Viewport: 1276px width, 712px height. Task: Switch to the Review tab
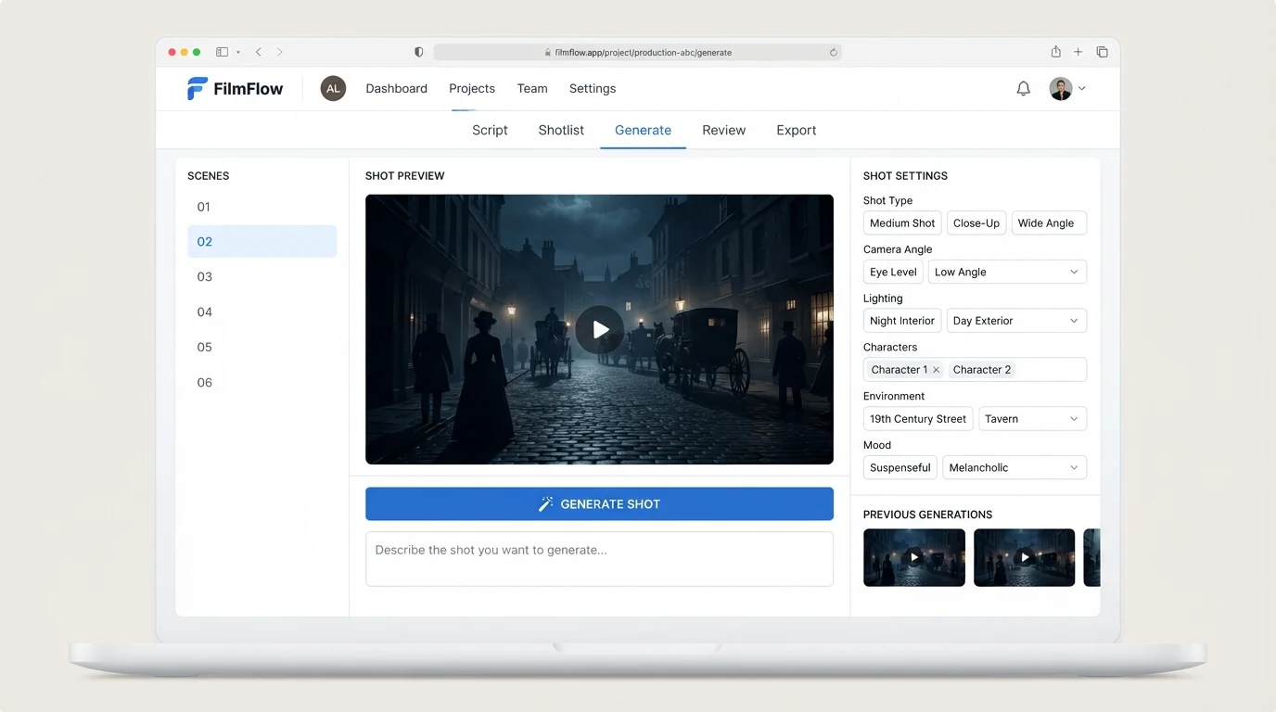(x=724, y=131)
